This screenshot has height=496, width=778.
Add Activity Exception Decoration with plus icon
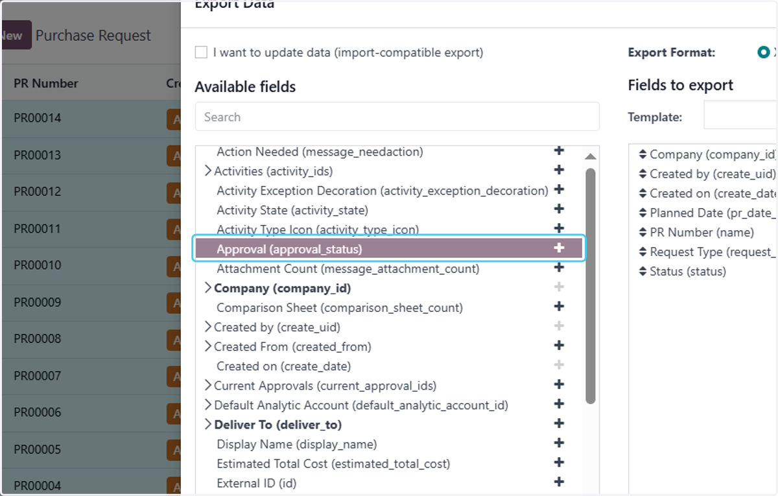559,189
